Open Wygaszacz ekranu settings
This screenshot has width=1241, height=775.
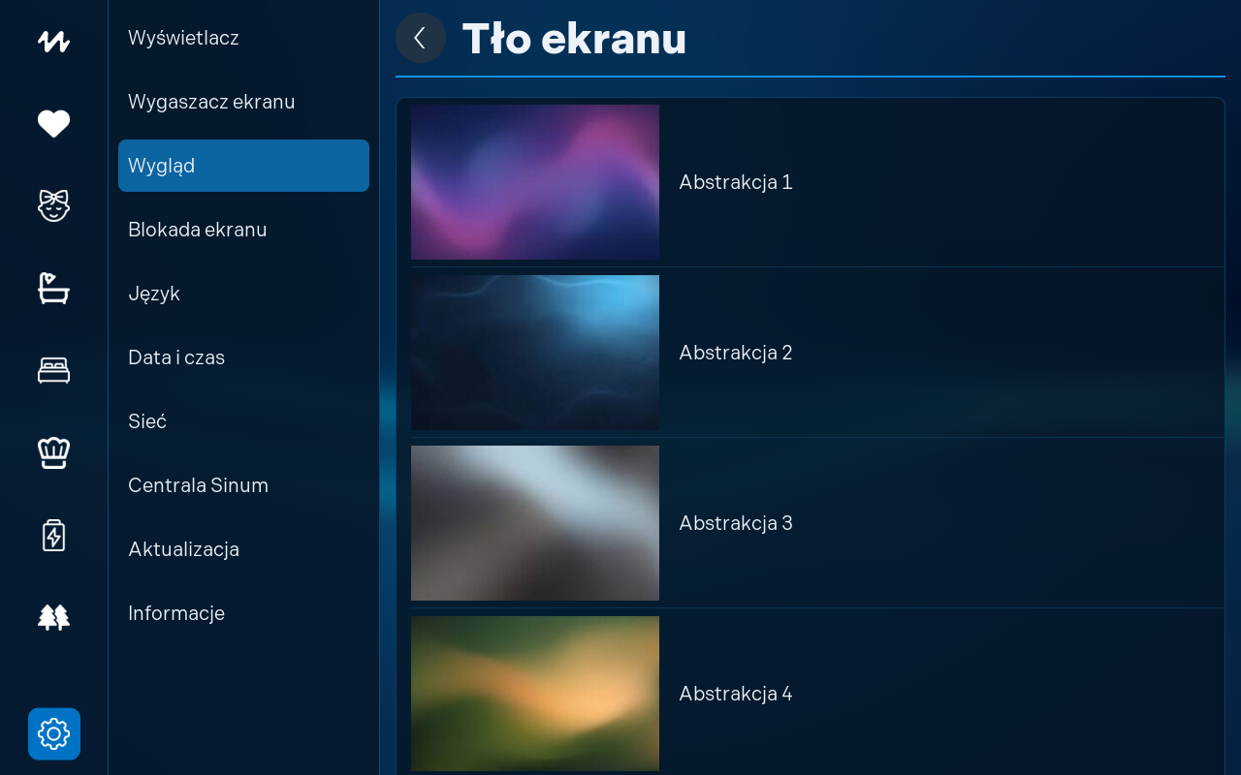pyautogui.click(x=243, y=102)
